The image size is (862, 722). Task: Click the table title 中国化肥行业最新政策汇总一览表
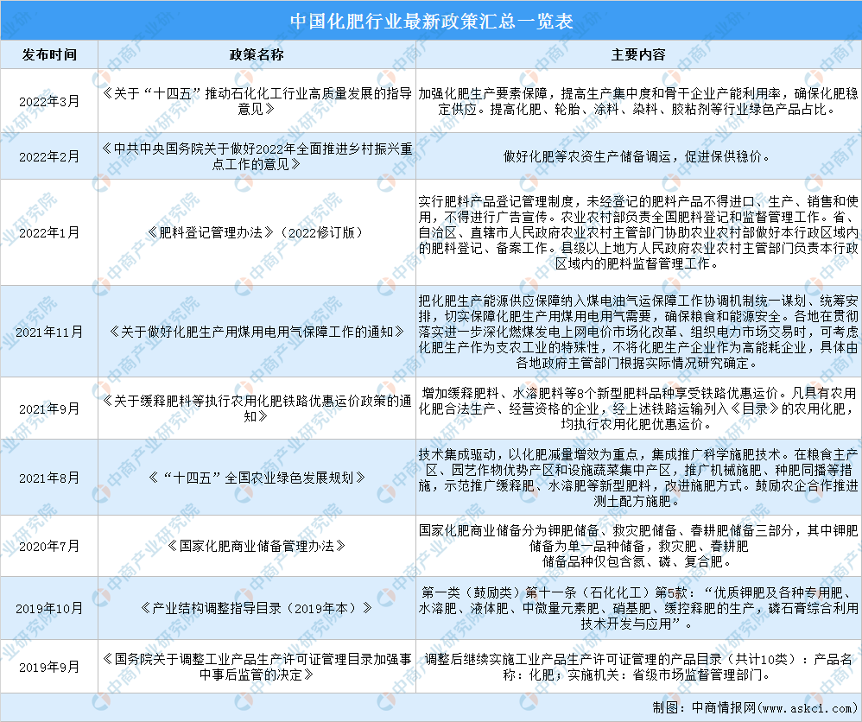click(x=430, y=19)
